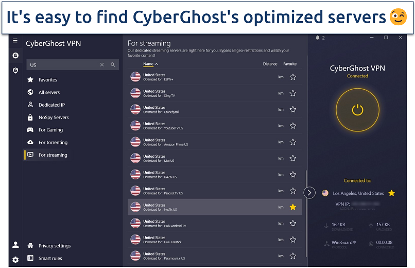Viewport: 415px width, 268px height.
Task: Select the Hulu Android TV server row
Action: tap(215, 224)
